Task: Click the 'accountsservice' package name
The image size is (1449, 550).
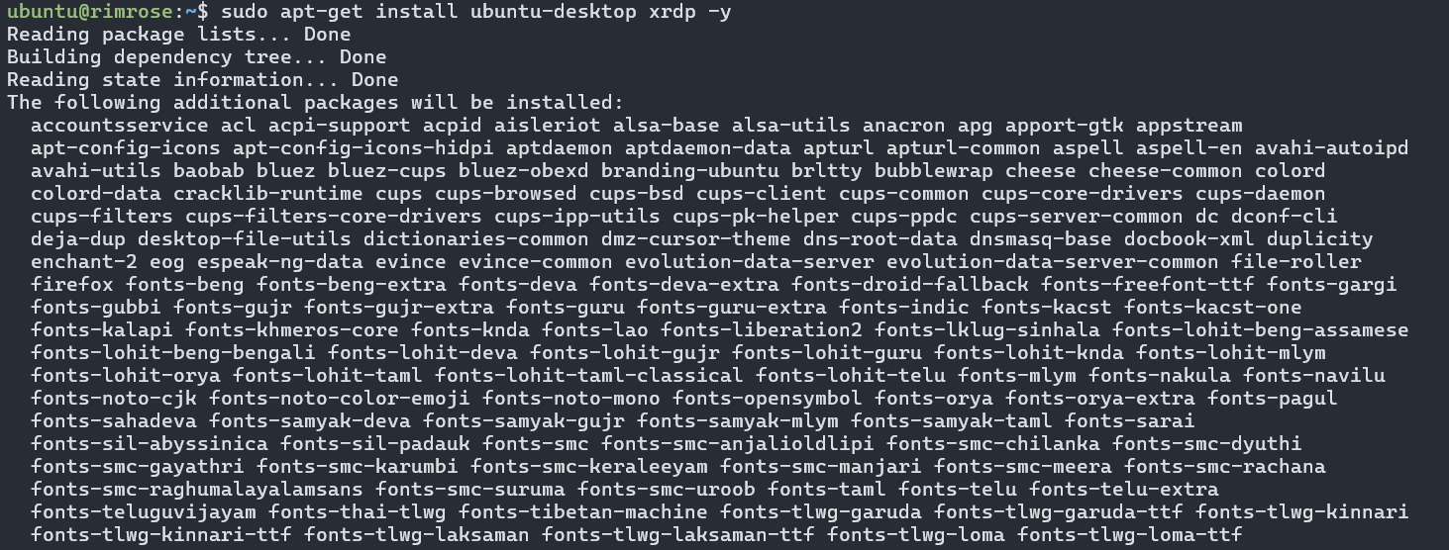Action: [120, 126]
